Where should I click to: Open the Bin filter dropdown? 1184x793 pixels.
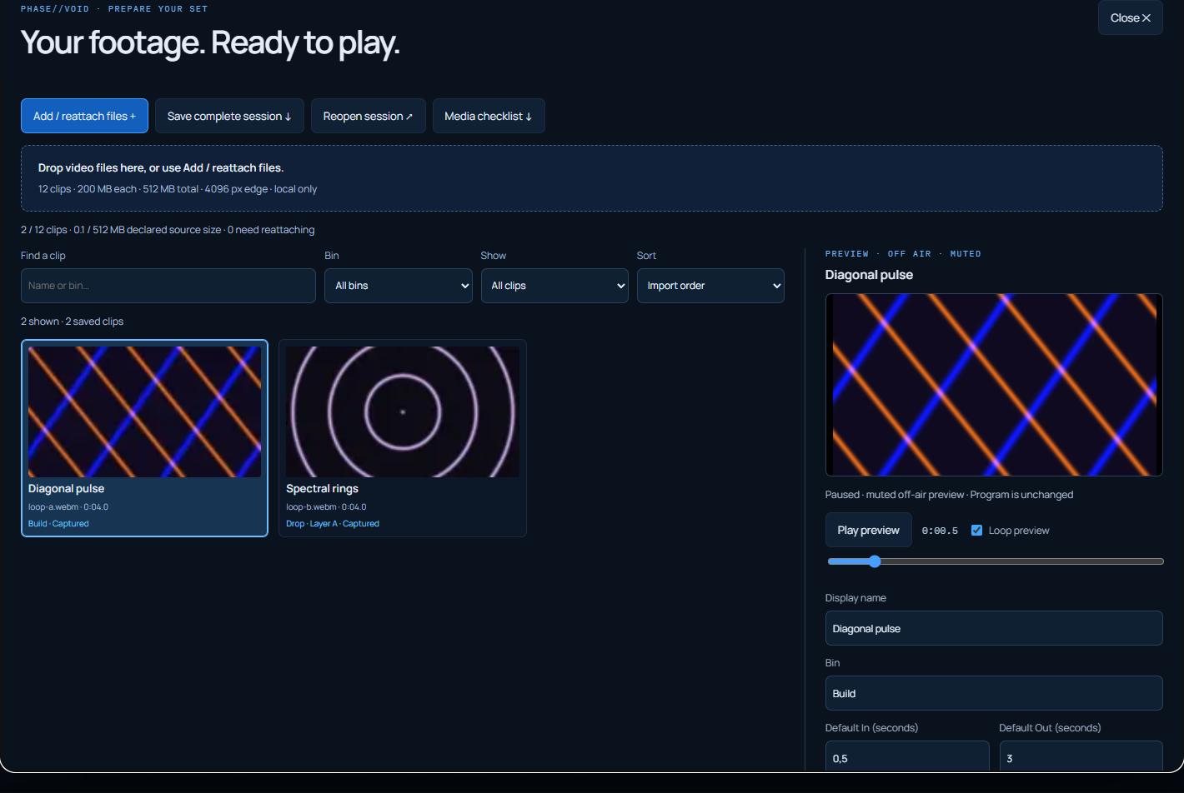pyautogui.click(x=399, y=286)
